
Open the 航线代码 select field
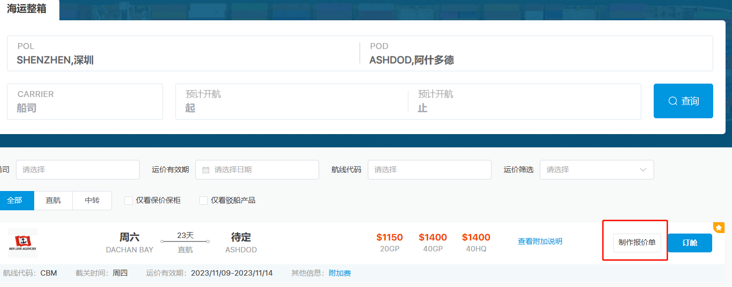point(429,170)
